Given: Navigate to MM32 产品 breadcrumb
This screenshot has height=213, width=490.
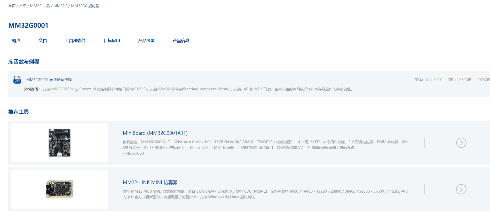Looking at the screenshot, I should [40, 6].
